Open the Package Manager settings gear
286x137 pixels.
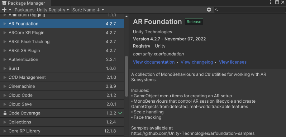[x=209, y=10]
